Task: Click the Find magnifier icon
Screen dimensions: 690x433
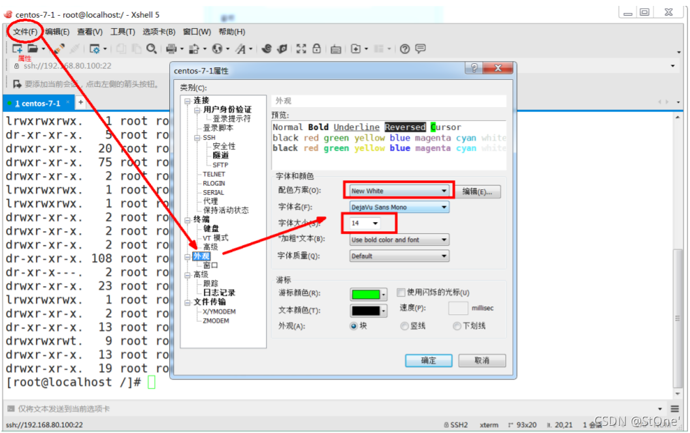Action: coord(152,48)
